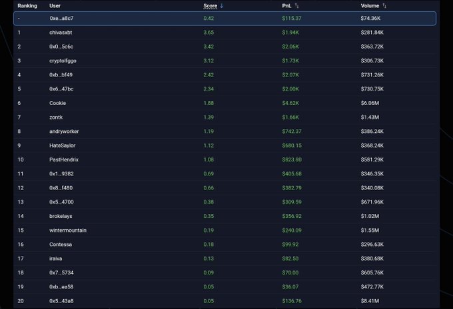453x309 pixels.
Task: Open user Cookie row
Action: point(225,103)
